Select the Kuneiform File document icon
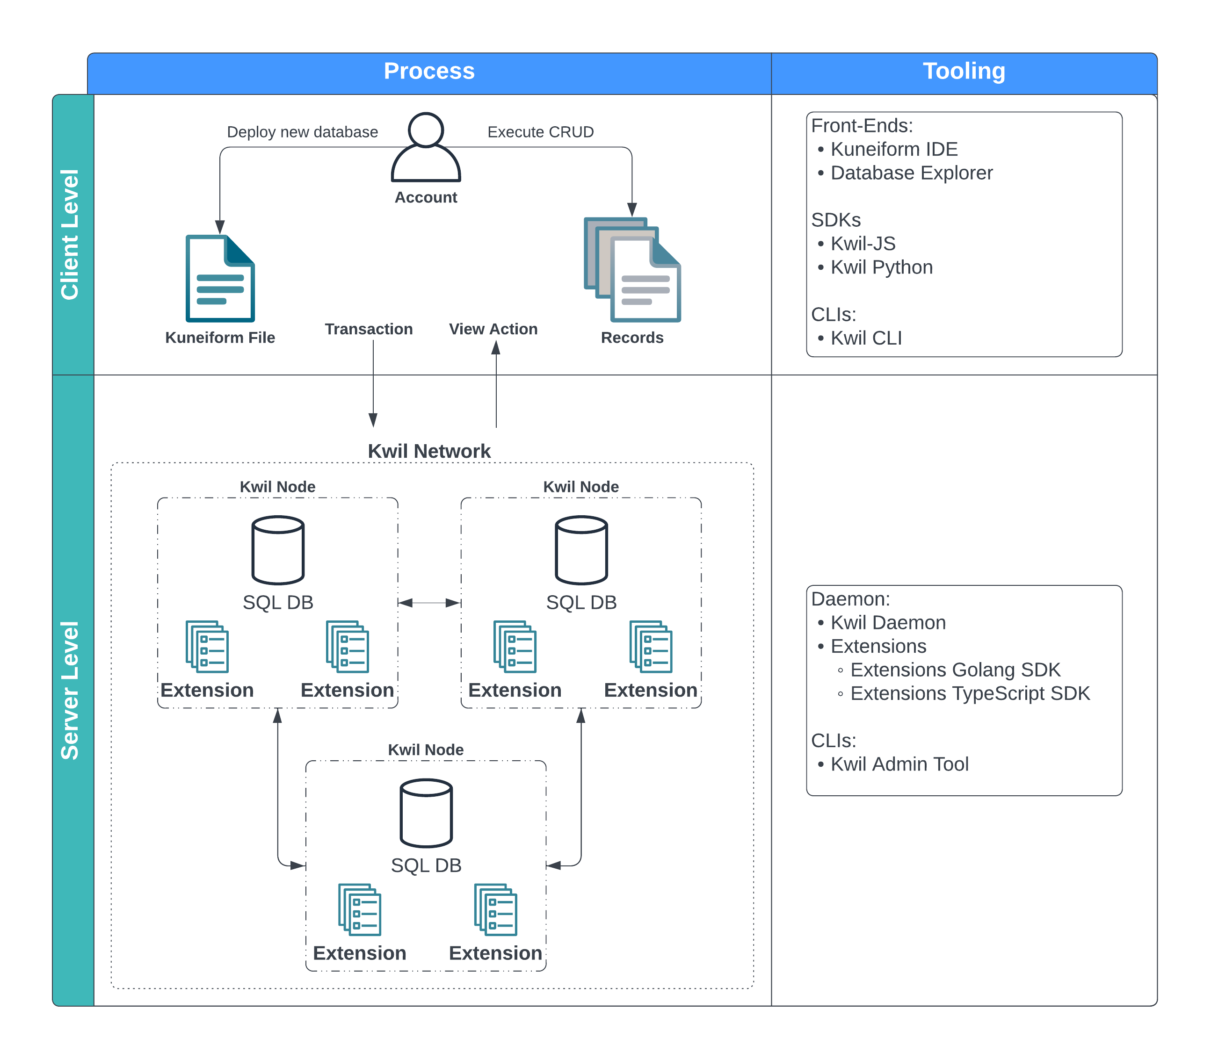This screenshot has width=1211, height=1059. (x=220, y=278)
